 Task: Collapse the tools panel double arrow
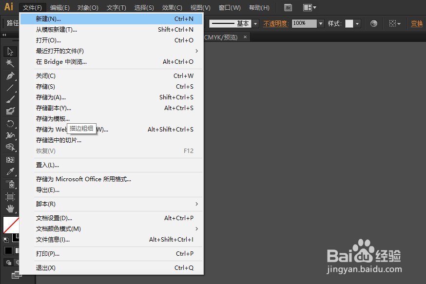(x=4, y=35)
